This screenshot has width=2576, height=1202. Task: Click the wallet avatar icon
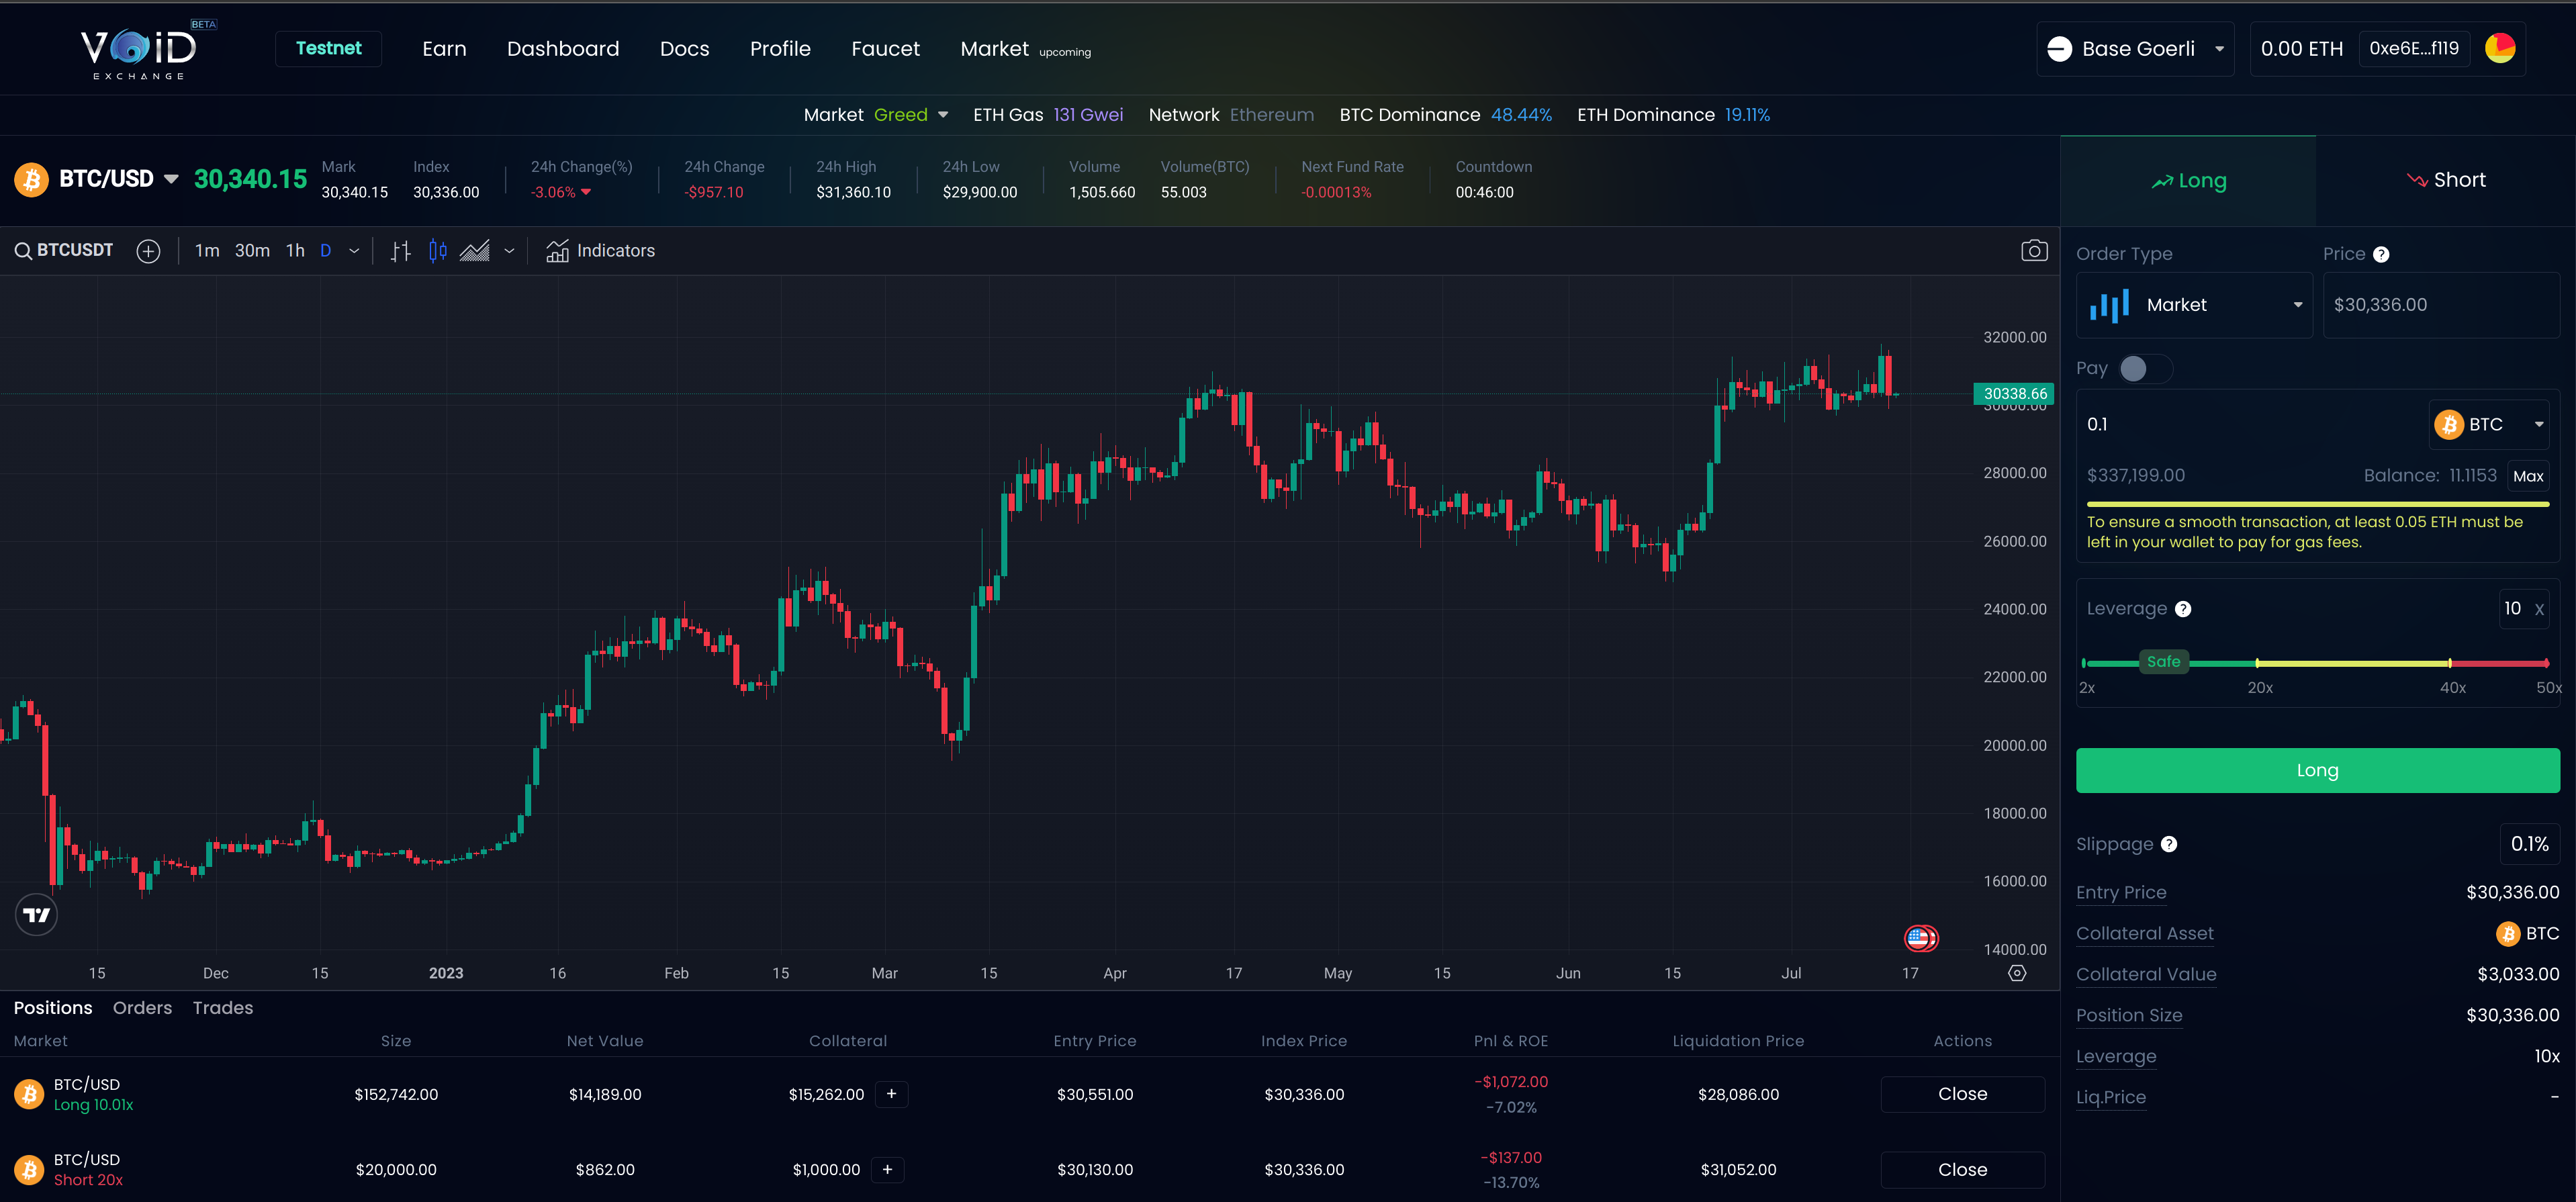2500,48
